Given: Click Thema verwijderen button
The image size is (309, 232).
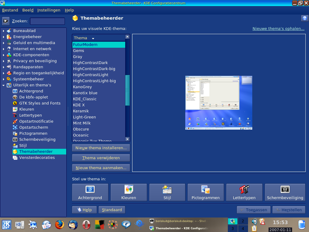Looking at the screenshot, I should [x=101, y=158].
